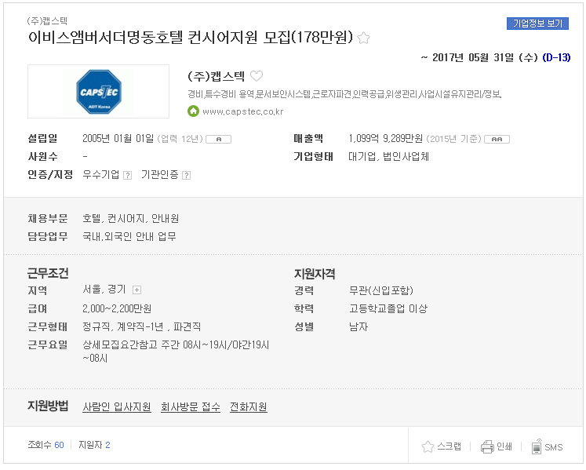Click 무관(신입포함) experience text
The image size is (586, 470).
381,290
